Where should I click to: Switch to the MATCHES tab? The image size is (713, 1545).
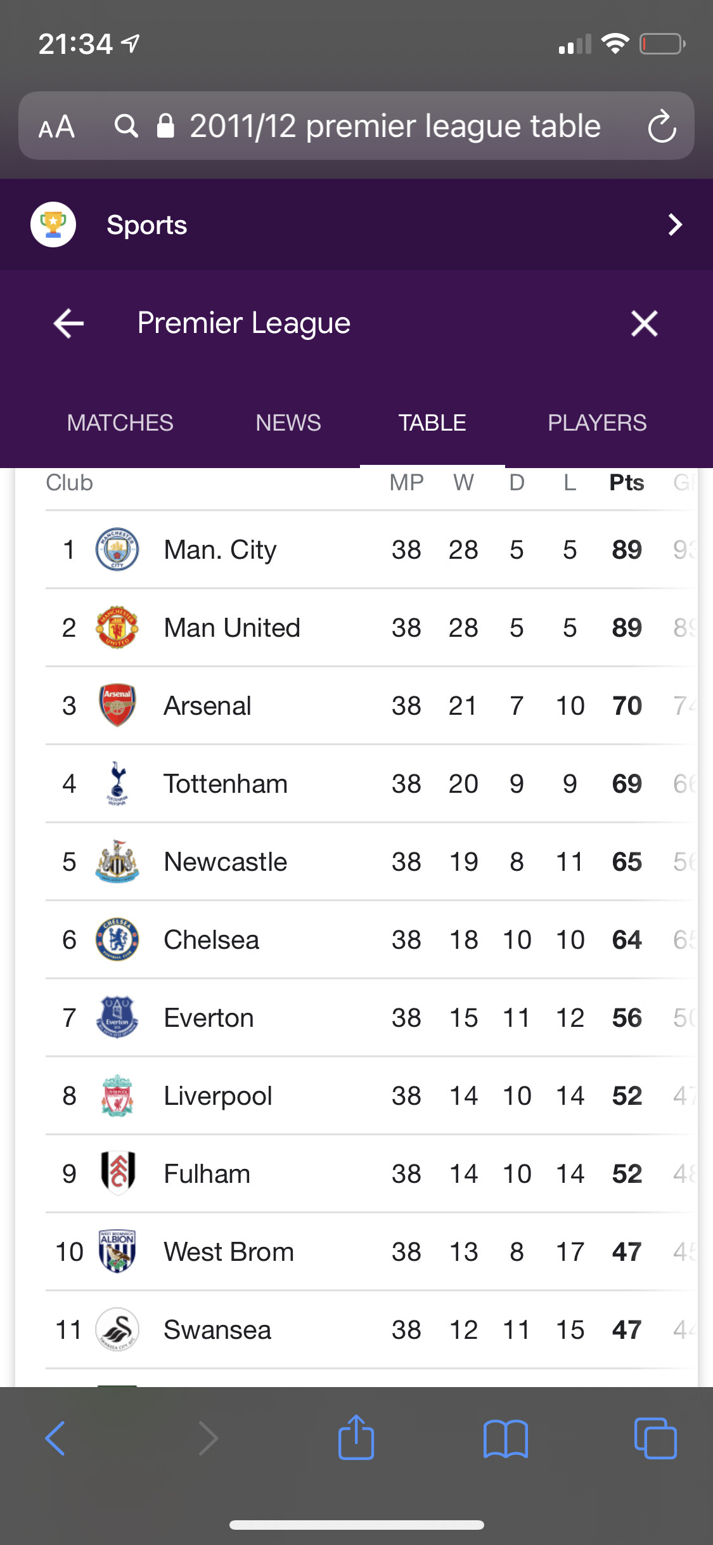pos(120,422)
